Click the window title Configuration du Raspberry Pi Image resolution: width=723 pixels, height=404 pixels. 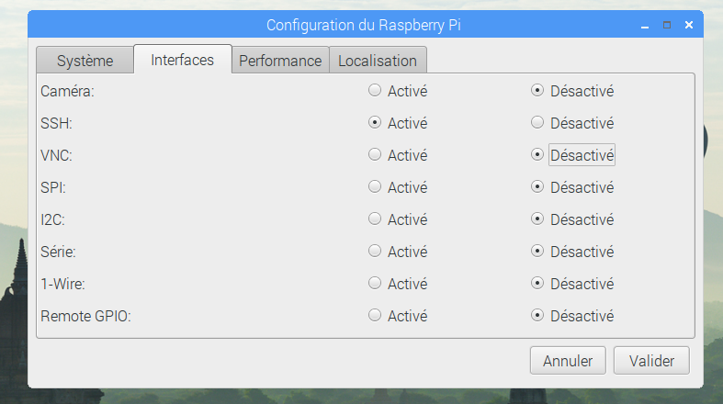[364, 25]
